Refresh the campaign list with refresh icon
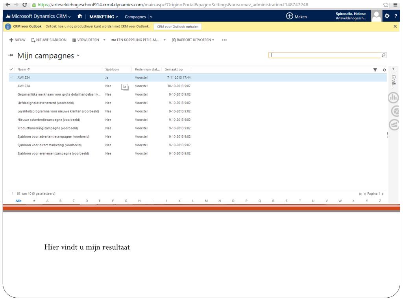 [384, 70]
